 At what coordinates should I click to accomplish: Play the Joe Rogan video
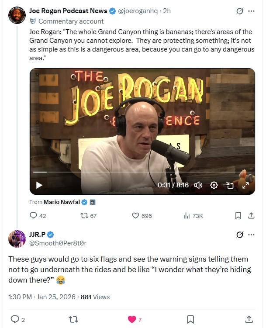pos(39,185)
